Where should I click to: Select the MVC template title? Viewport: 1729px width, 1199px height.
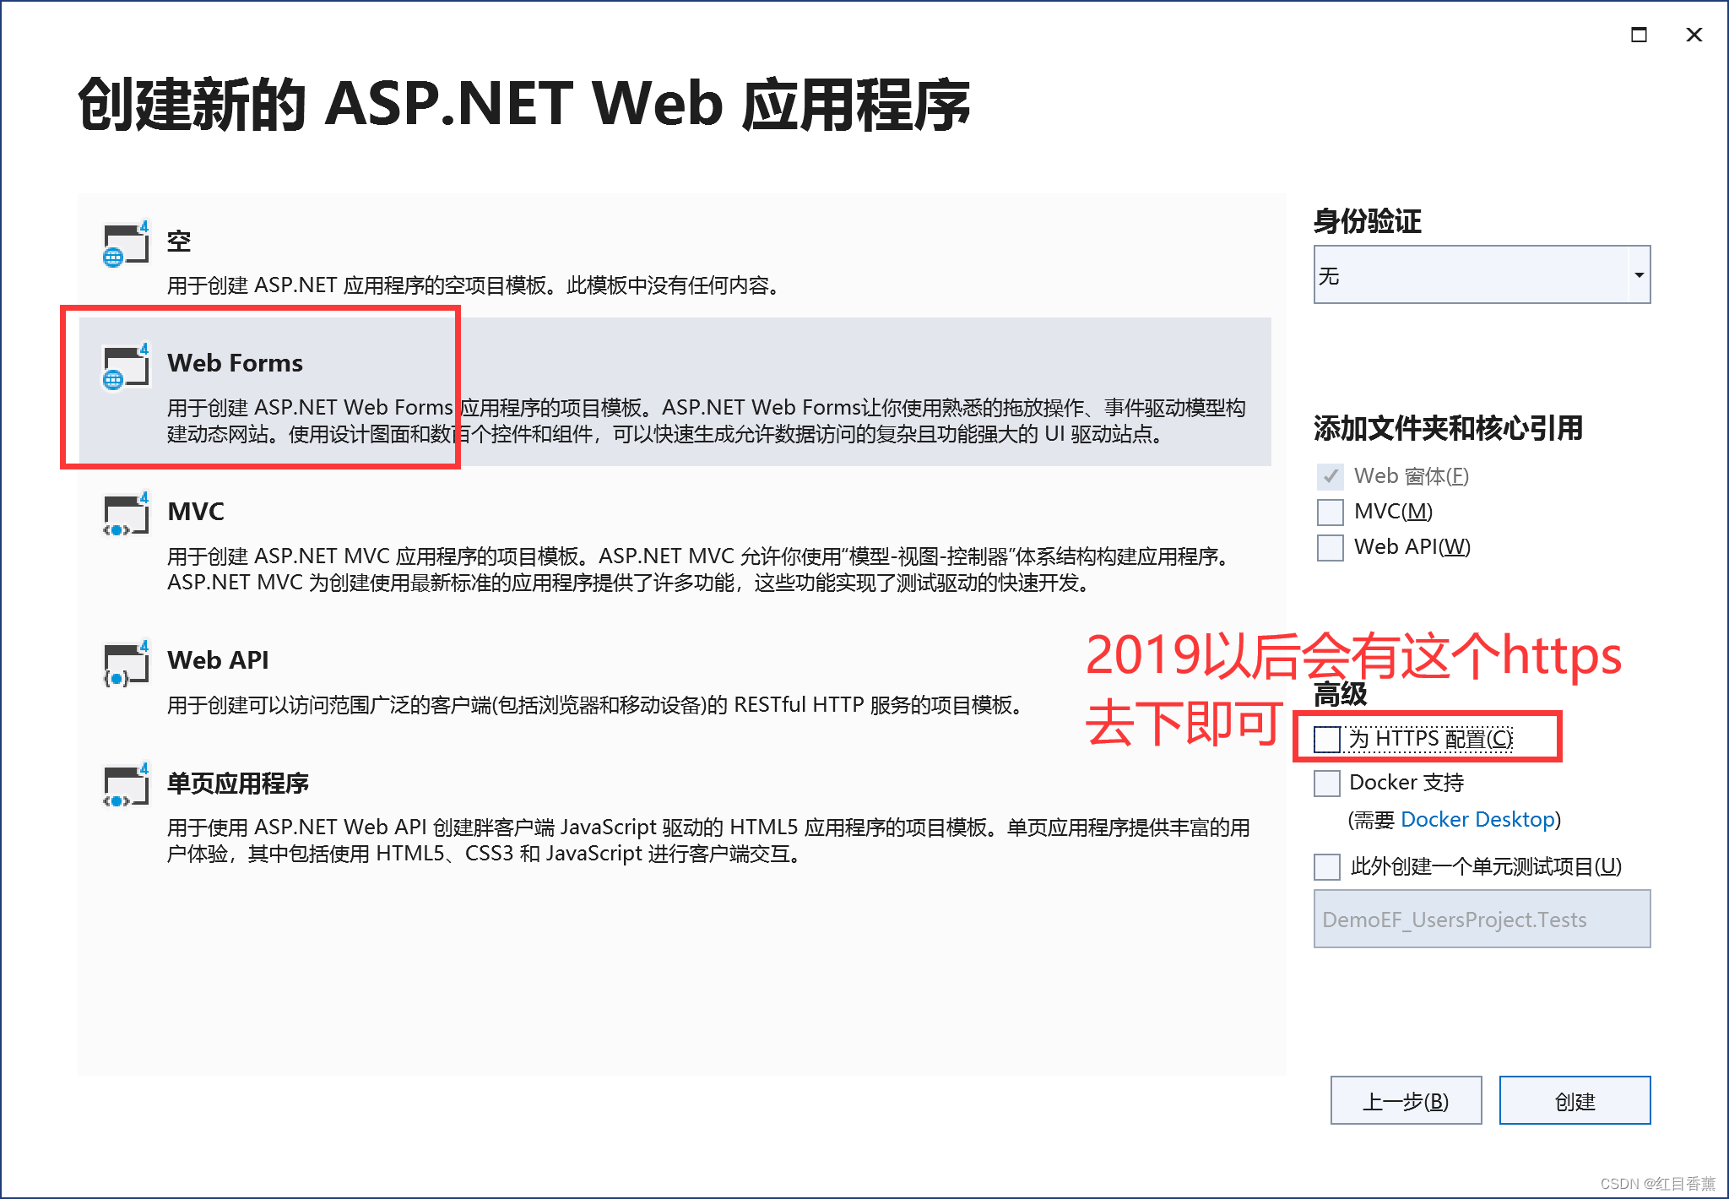coord(196,512)
